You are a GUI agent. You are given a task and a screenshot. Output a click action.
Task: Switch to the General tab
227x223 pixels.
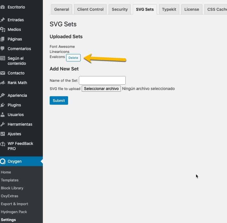pyautogui.click(x=62, y=9)
